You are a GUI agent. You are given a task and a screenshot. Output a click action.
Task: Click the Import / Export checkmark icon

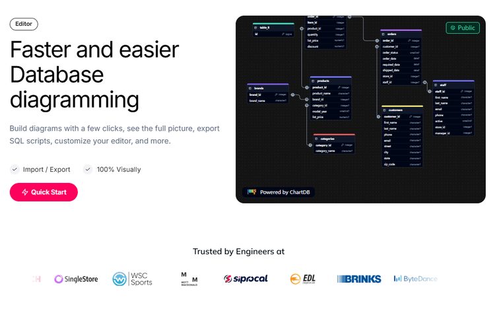(15, 169)
